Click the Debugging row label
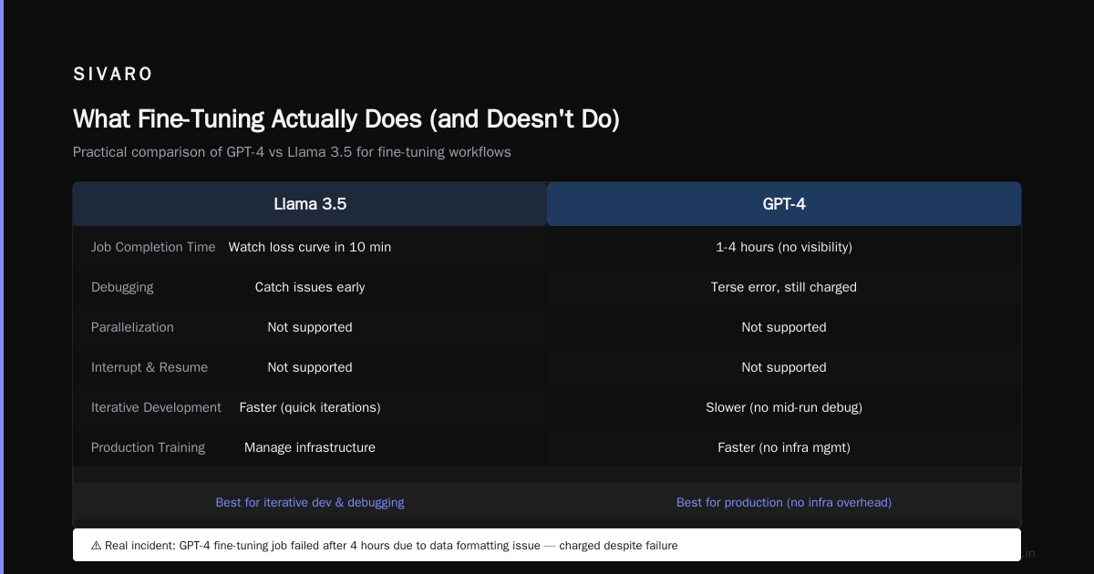Screen dimensions: 1094x574 (x=122, y=287)
